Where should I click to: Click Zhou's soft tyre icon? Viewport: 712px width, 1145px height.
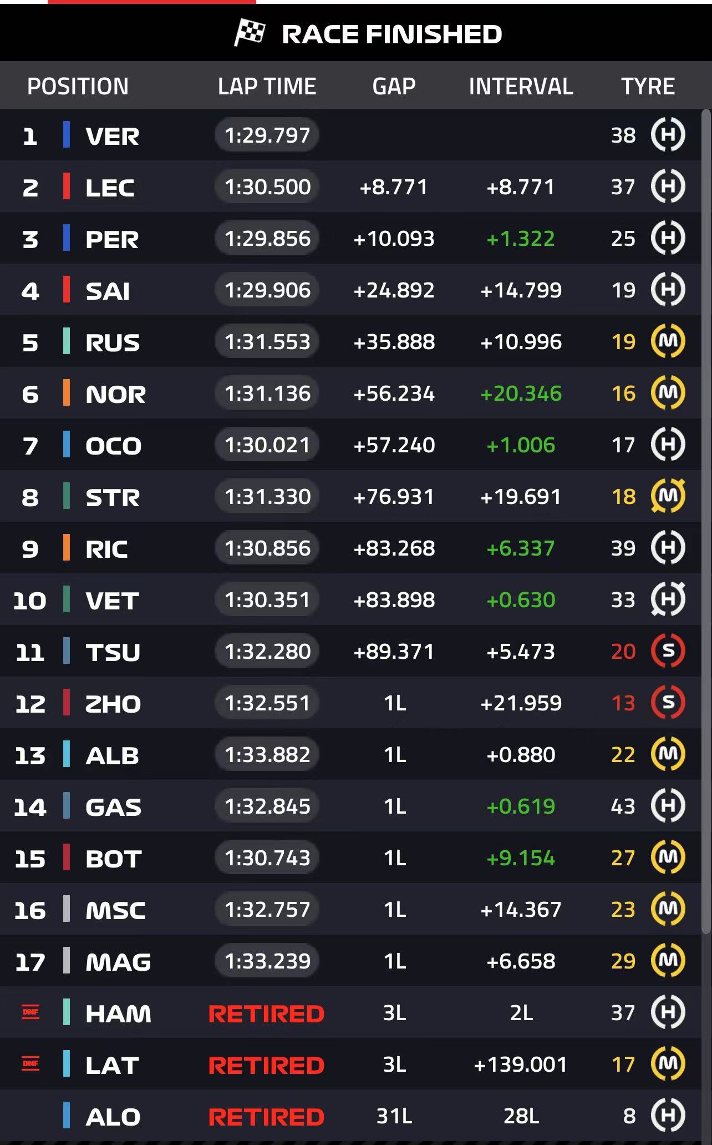click(668, 703)
